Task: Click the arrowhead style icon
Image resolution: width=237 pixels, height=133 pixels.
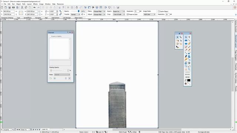Action: 187,77
